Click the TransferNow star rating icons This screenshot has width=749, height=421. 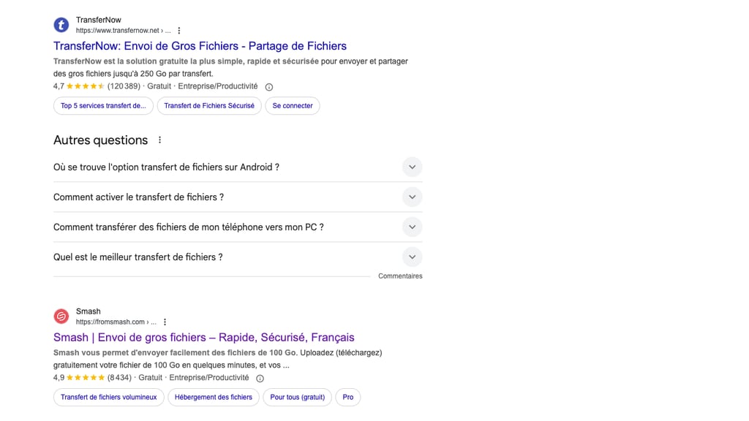[86, 86]
